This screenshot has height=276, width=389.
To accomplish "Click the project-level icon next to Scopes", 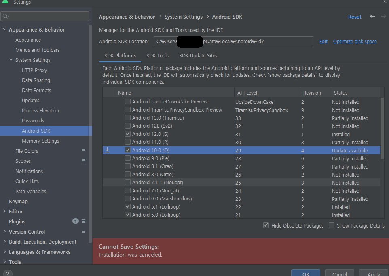I will pos(84,161).
